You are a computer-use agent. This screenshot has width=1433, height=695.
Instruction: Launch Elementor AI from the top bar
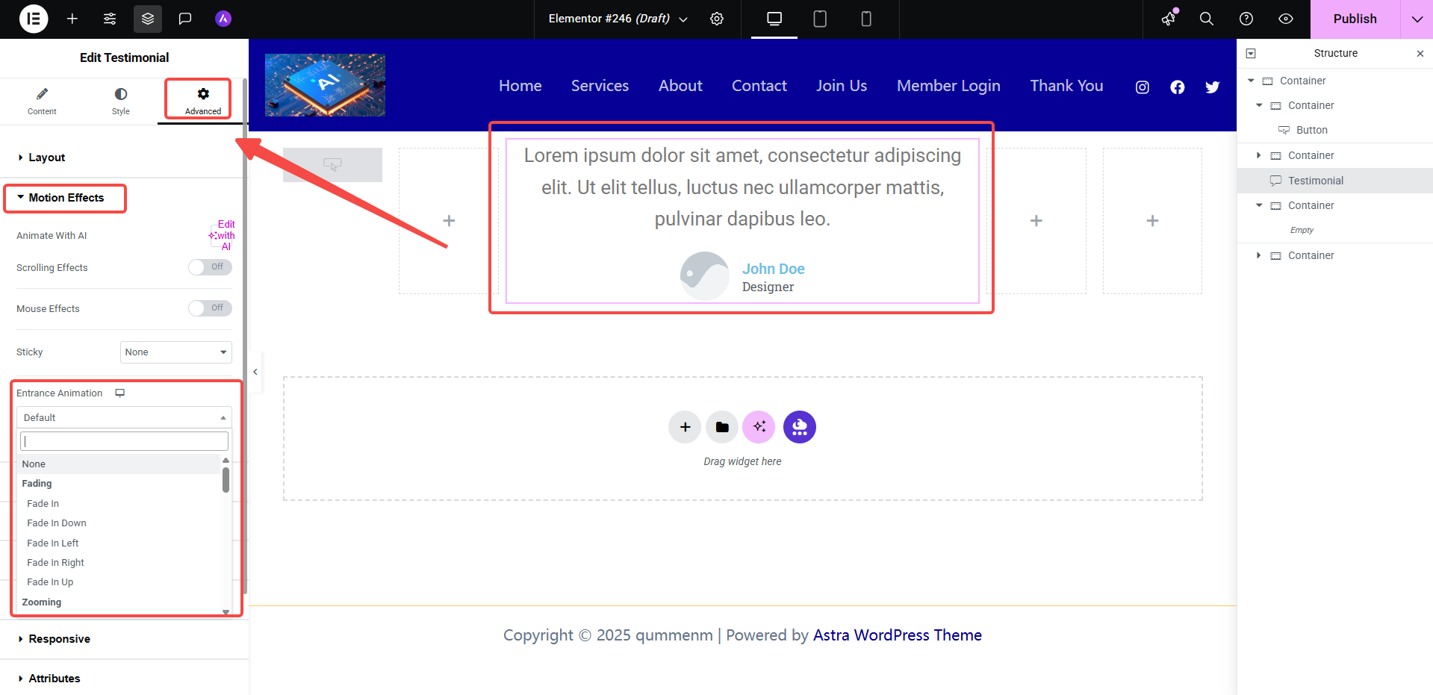(223, 19)
